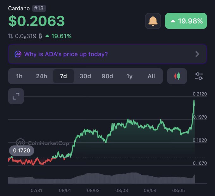The height and width of the screenshot is (196, 215).
Task: Tap the 08/04 date label
Action: point(150,191)
